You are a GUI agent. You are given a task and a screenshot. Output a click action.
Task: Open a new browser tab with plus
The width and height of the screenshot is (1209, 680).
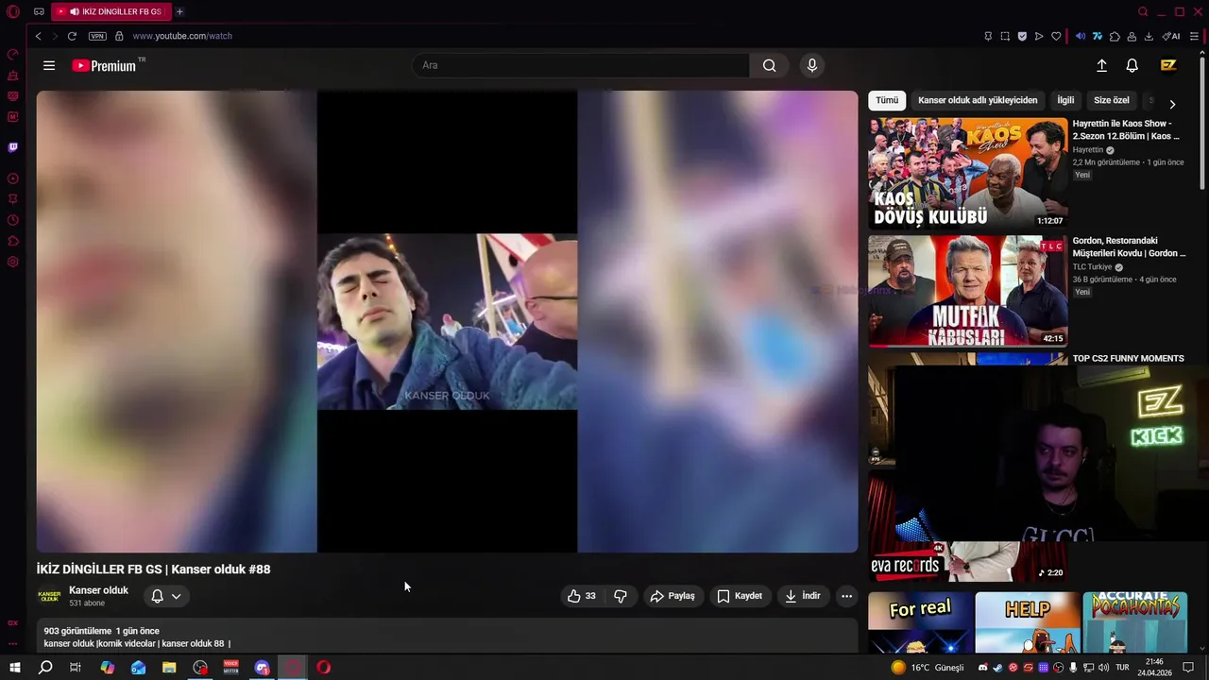coord(179,11)
